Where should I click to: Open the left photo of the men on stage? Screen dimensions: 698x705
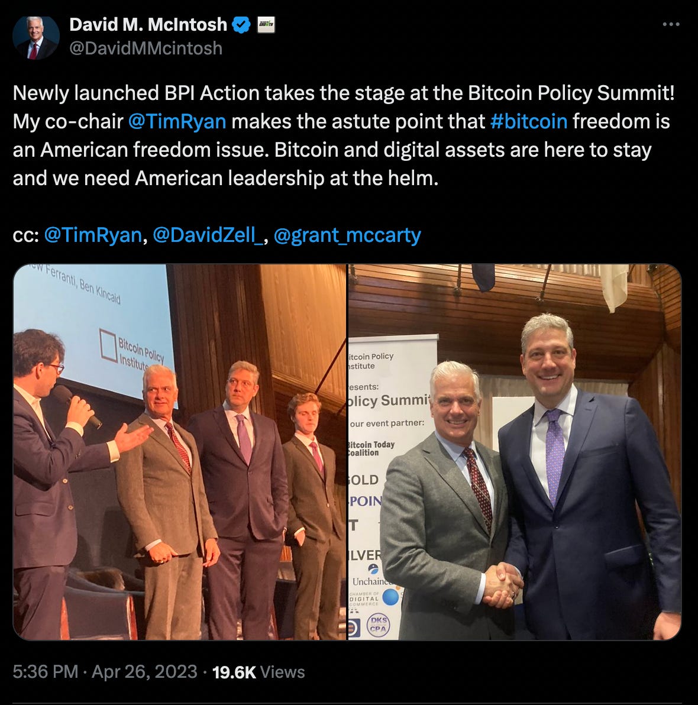180,452
